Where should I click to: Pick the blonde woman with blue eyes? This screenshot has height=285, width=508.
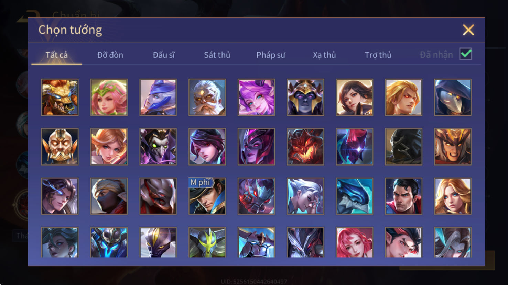click(453, 196)
